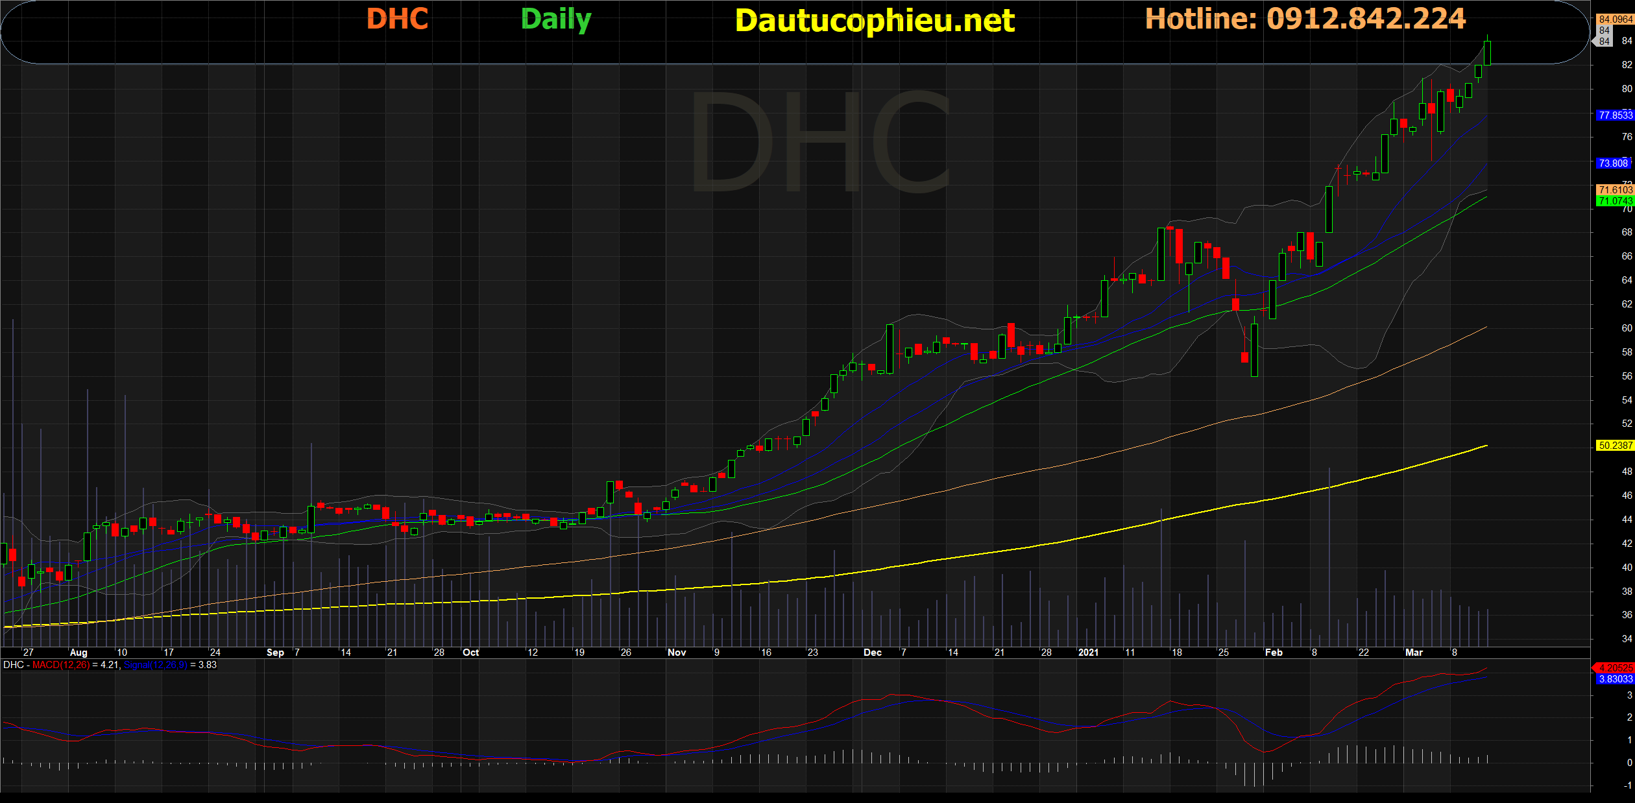Image resolution: width=1635 pixels, height=803 pixels.
Task: Click the blue 3.83033 signal value tag
Action: (1615, 679)
